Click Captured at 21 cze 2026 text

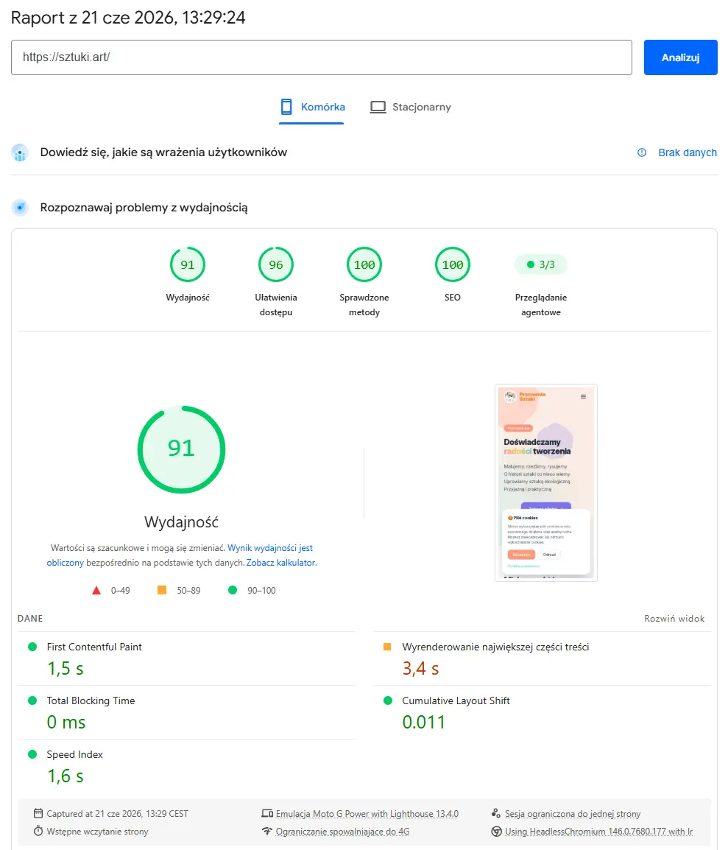(117, 814)
